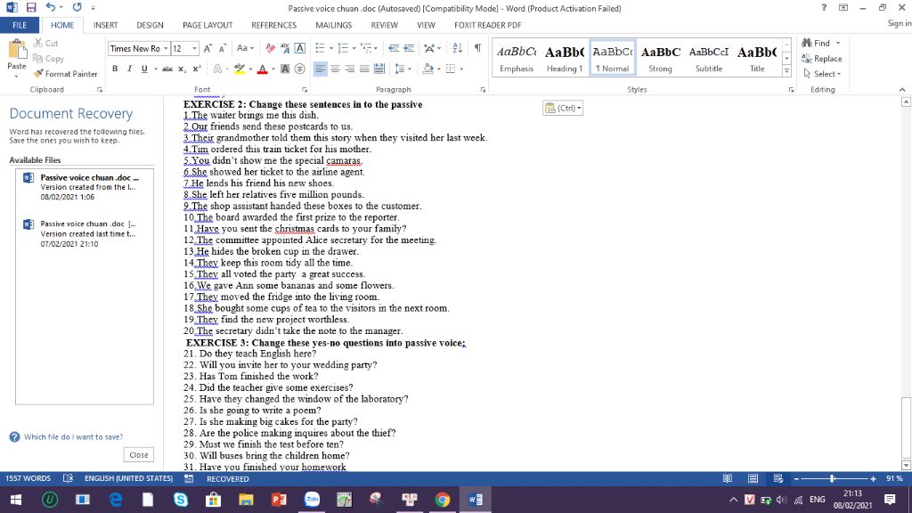
Task: Switch to Read Mode view in status bar
Action: pos(728,478)
